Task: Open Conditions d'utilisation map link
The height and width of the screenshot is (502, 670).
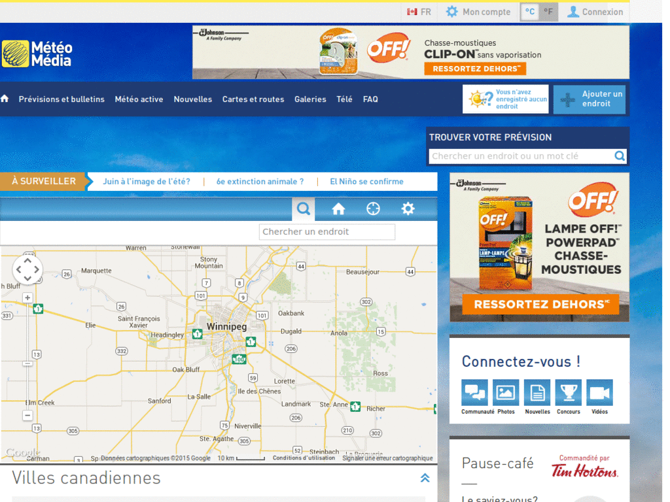Action: pyautogui.click(x=304, y=458)
